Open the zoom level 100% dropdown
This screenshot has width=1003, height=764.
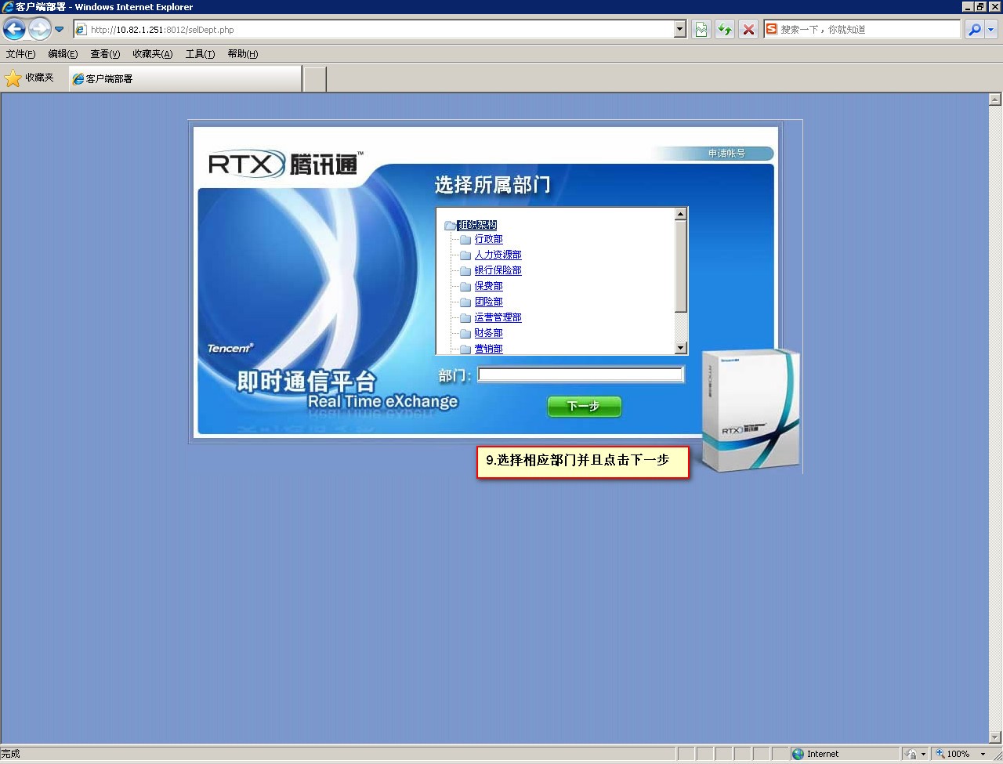tap(983, 754)
